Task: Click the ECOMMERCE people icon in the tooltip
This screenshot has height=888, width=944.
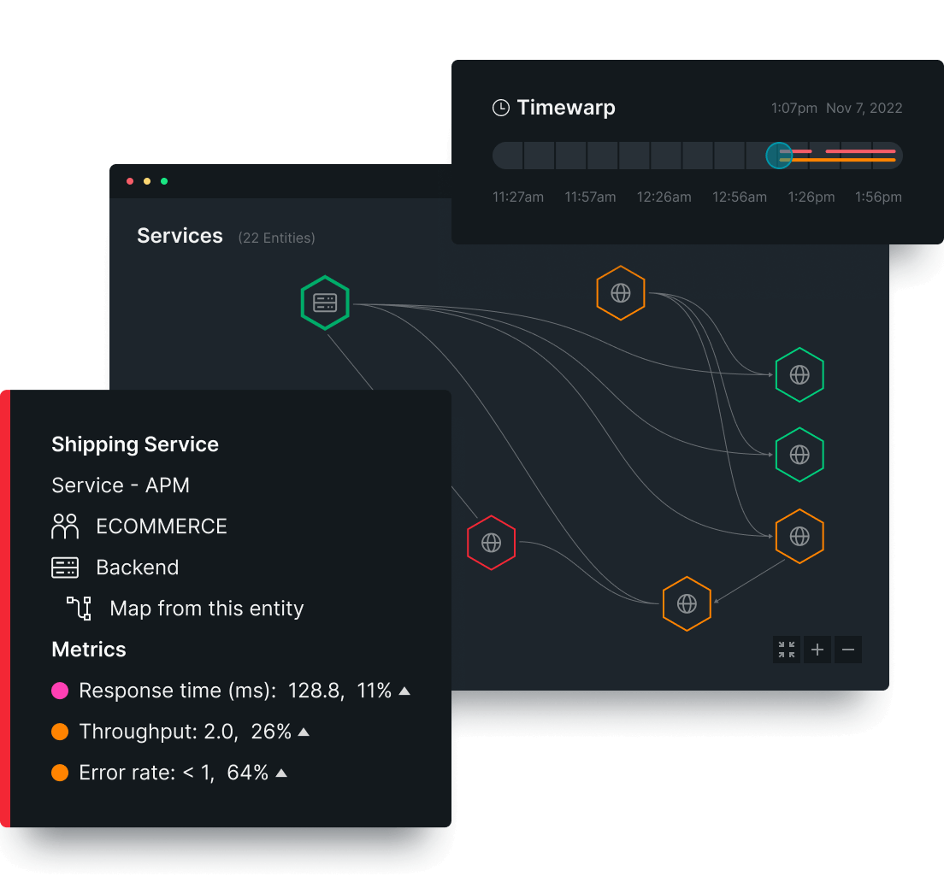Action: (62, 526)
